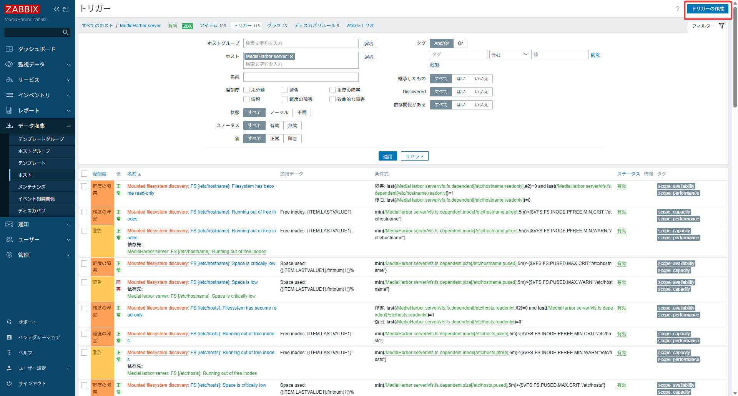Click the トリガーの作成 button
Viewport: 738px width, 396px height.
click(x=708, y=9)
